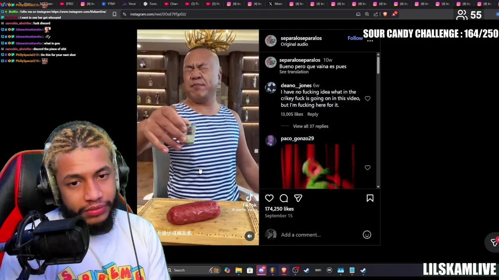499x280 pixels.
Task: Click paco_gonzo29 avatar
Action: (x=271, y=140)
